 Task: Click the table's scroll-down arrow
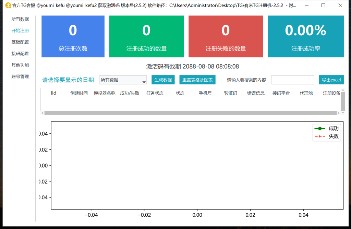tap(343, 113)
